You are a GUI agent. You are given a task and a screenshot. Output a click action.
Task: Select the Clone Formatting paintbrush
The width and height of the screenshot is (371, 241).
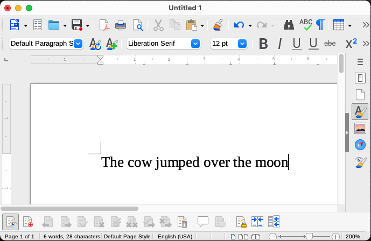click(218, 25)
